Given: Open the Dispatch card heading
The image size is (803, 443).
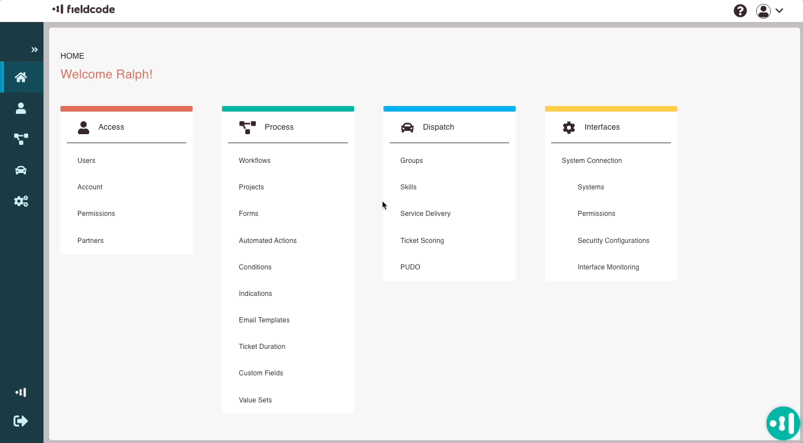Looking at the screenshot, I should coord(438,127).
